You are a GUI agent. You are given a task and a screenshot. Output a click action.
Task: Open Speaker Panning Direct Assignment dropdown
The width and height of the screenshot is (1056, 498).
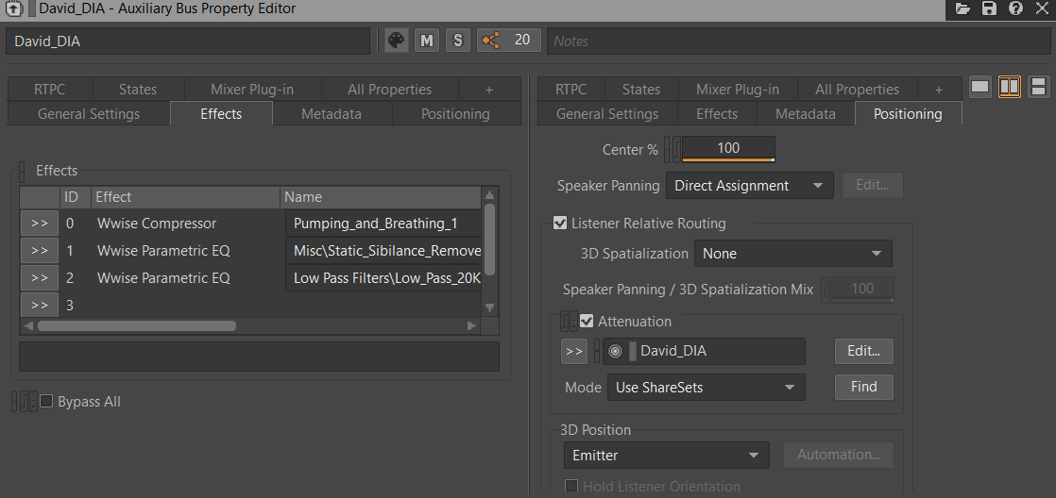(x=750, y=186)
